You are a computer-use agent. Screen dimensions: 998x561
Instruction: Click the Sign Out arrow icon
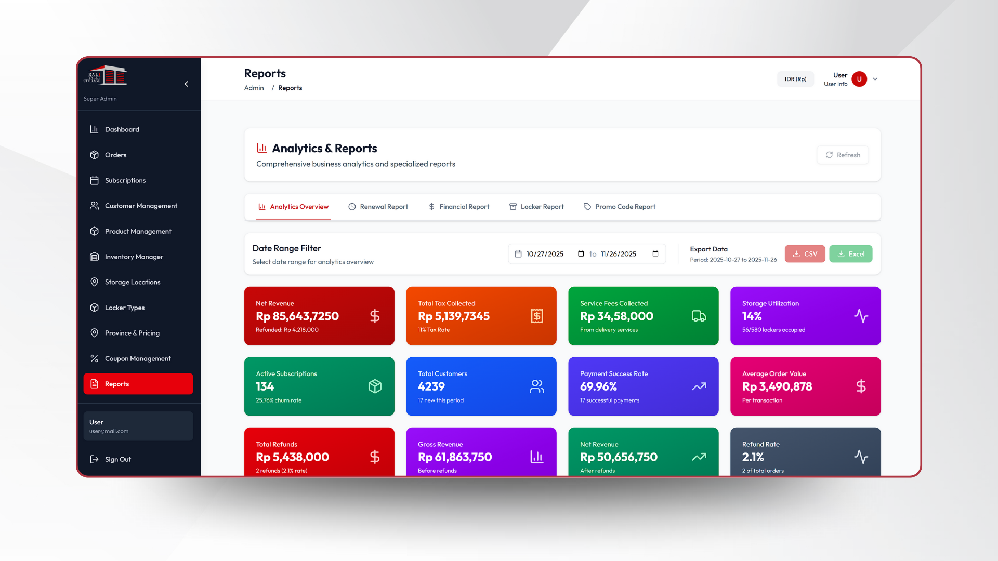point(94,459)
